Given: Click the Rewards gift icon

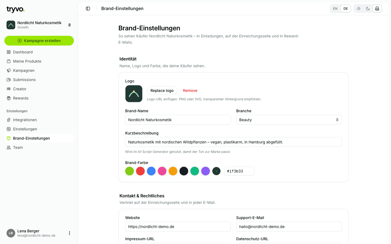Looking at the screenshot, I should (9, 98).
